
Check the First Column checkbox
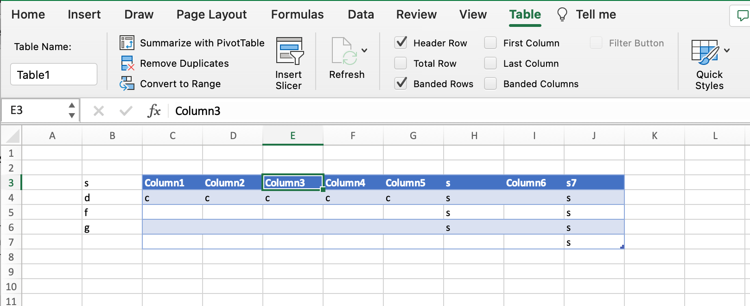click(x=490, y=43)
